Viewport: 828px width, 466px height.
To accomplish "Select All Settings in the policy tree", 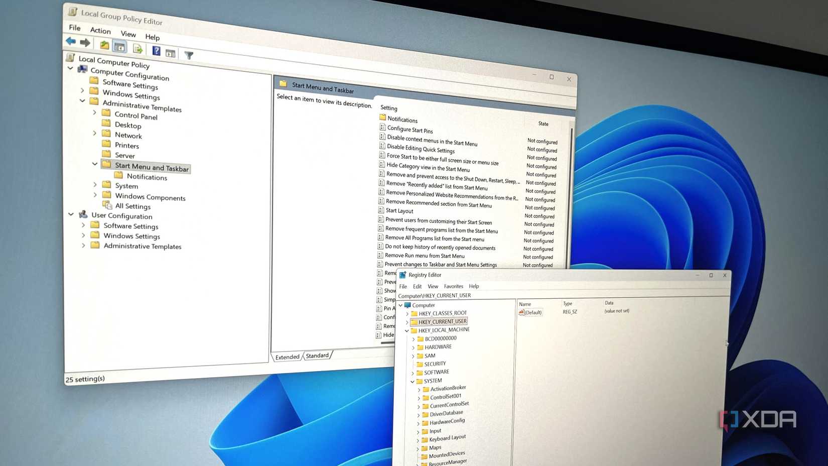I will (x=133, y=206).
